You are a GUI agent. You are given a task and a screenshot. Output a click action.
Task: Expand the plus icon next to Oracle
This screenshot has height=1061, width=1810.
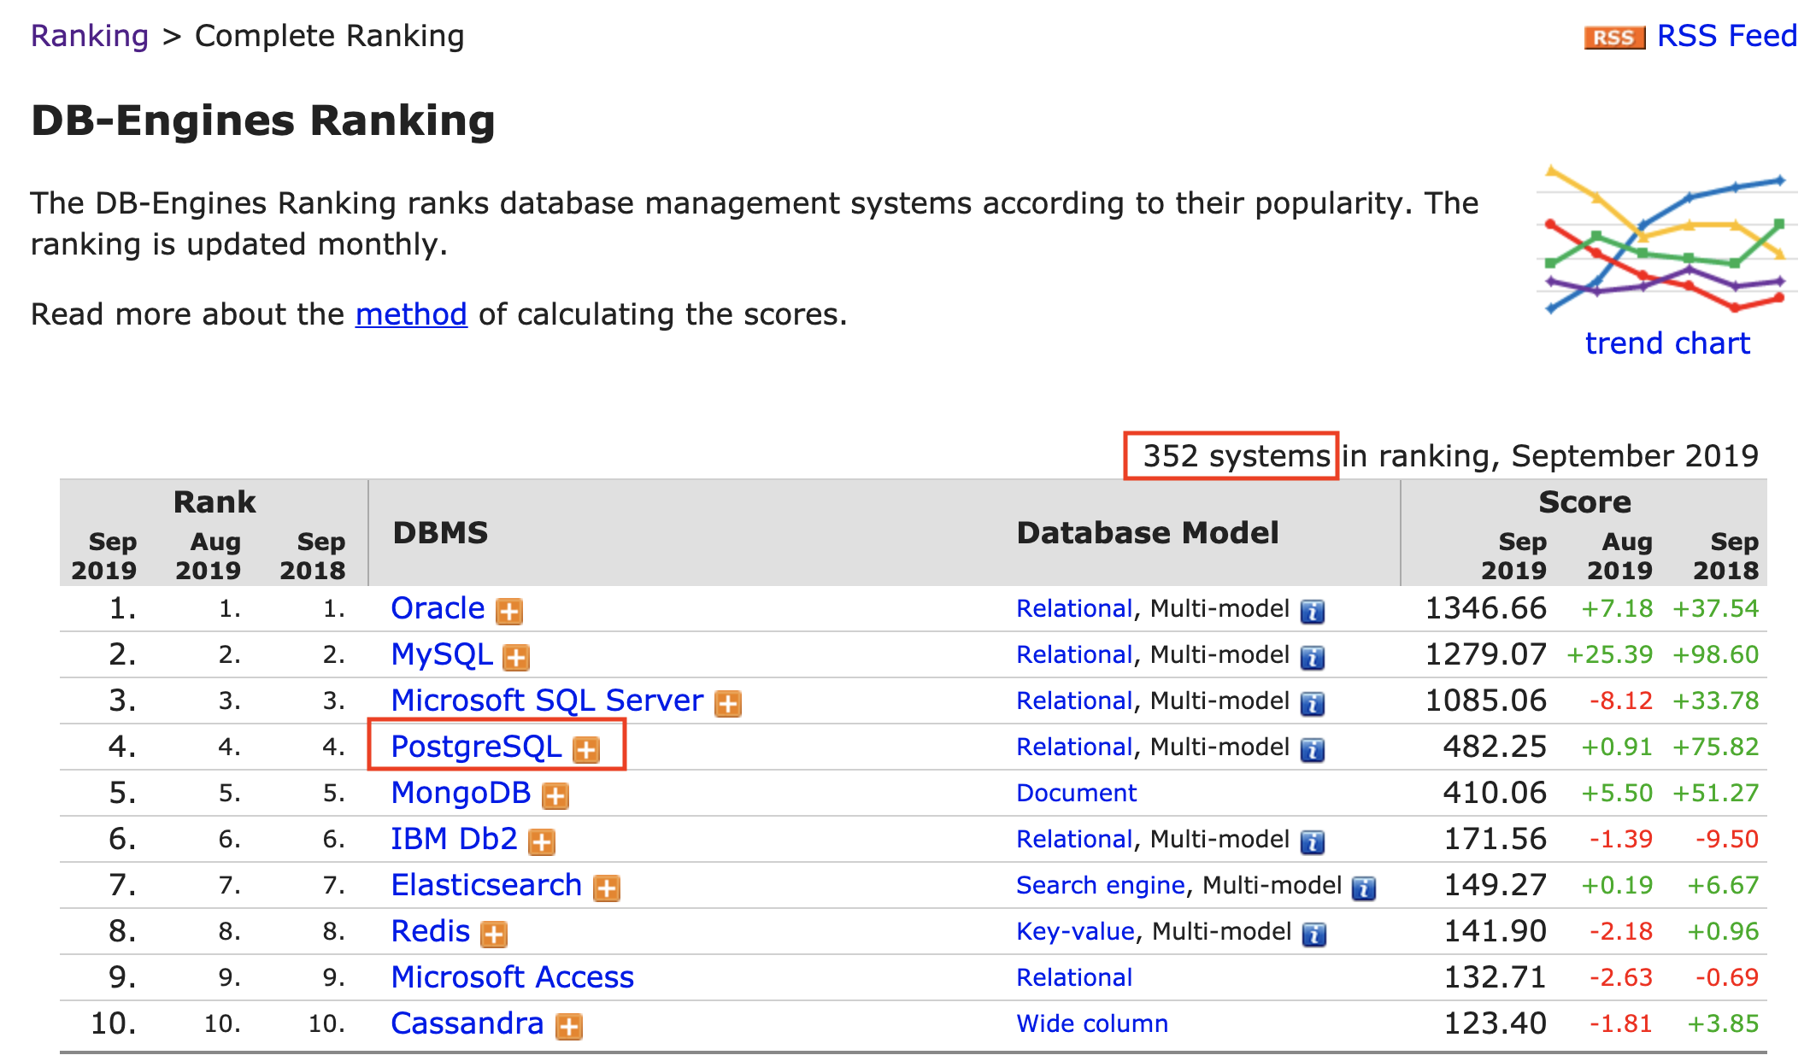pos(509,612)
